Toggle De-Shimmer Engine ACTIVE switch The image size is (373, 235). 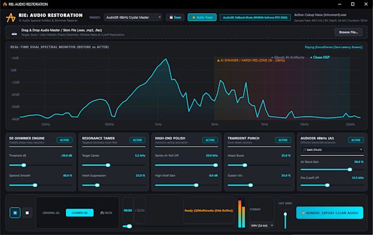(65, 140)
